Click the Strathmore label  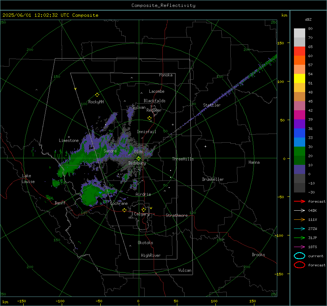(x=177, y=215)
